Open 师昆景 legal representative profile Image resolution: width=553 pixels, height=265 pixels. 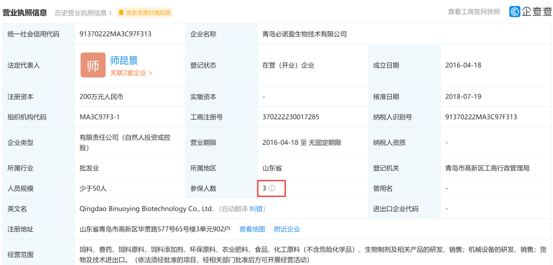pos(124,60)
